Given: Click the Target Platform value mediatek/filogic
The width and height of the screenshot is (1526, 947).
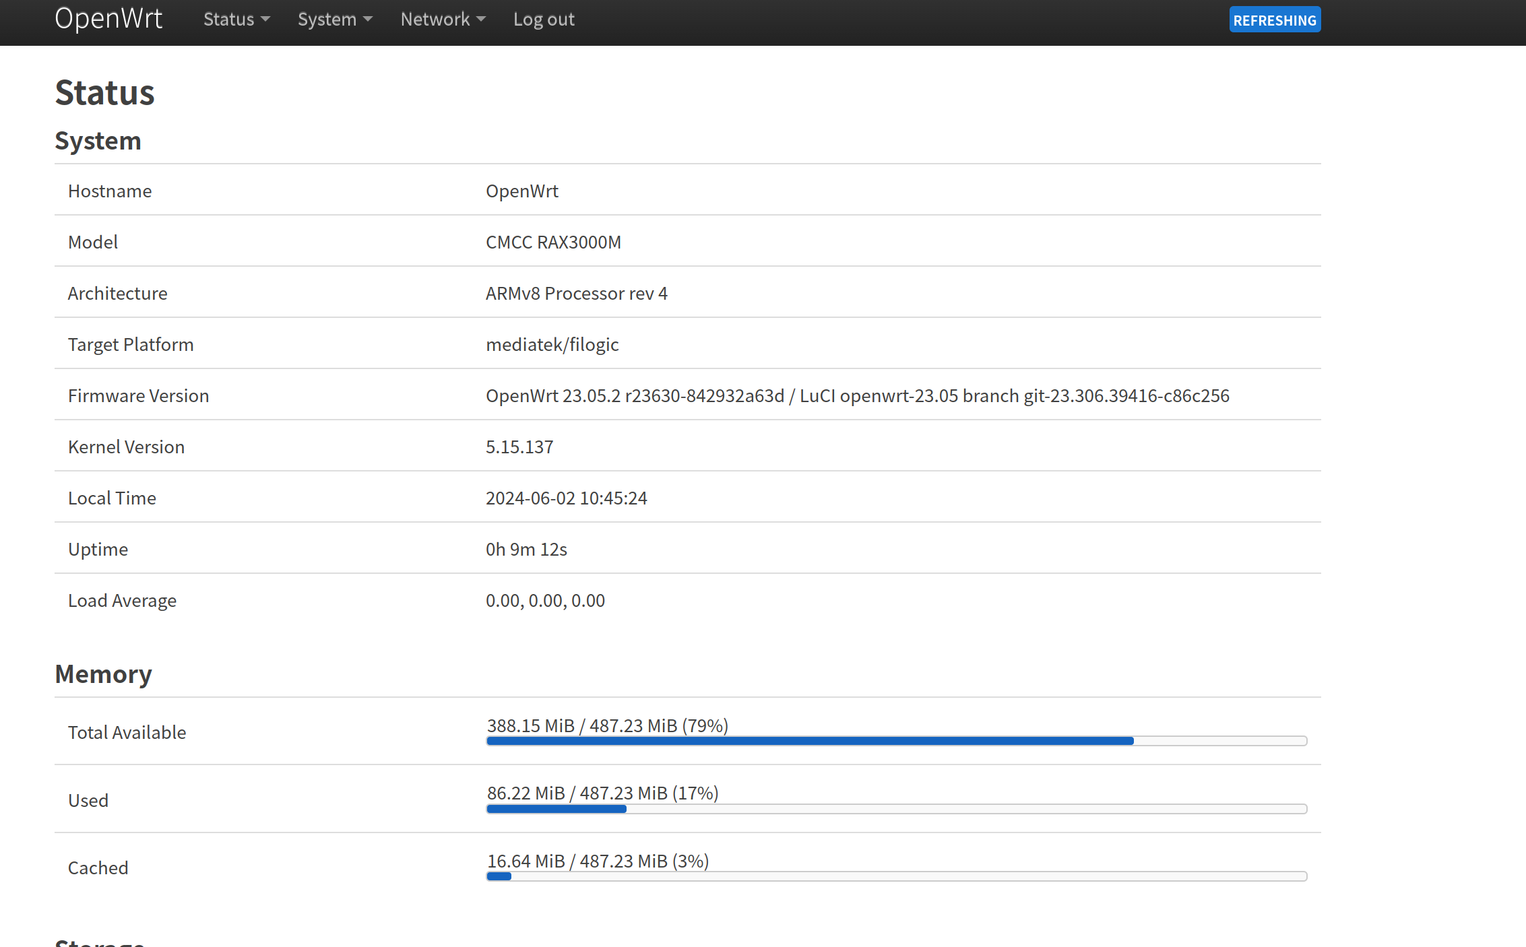Looking at the screenshot, I should pyautogui.click(x=552, y=345).
